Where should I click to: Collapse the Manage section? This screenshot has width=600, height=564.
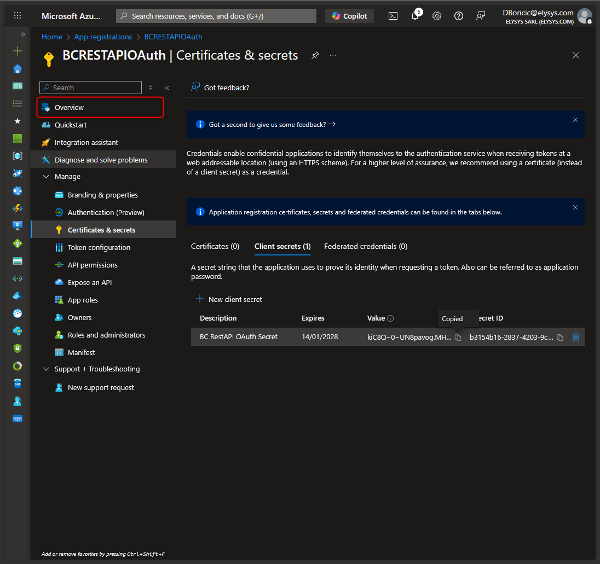pyautogui.click(x=46, y=177)
